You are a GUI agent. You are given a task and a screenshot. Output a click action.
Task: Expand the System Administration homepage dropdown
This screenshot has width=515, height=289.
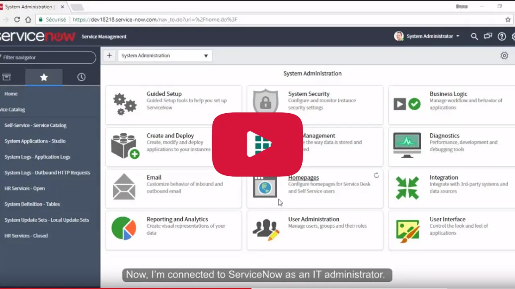165,56
